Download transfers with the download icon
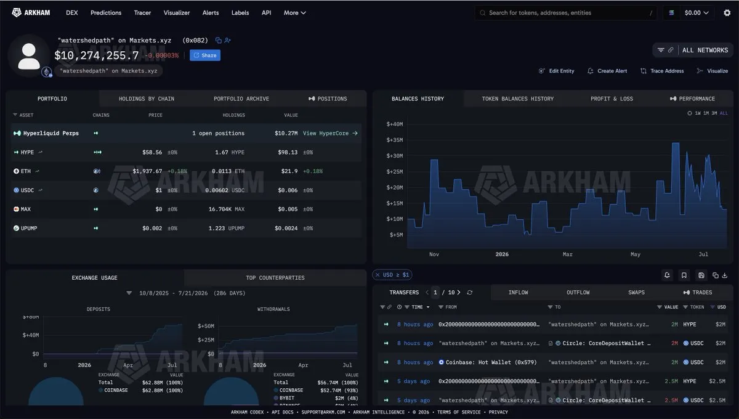739x419 pixels. (725, 275)
